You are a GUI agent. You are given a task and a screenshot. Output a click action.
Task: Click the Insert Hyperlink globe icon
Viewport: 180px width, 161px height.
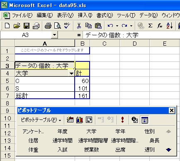(141, 26)
